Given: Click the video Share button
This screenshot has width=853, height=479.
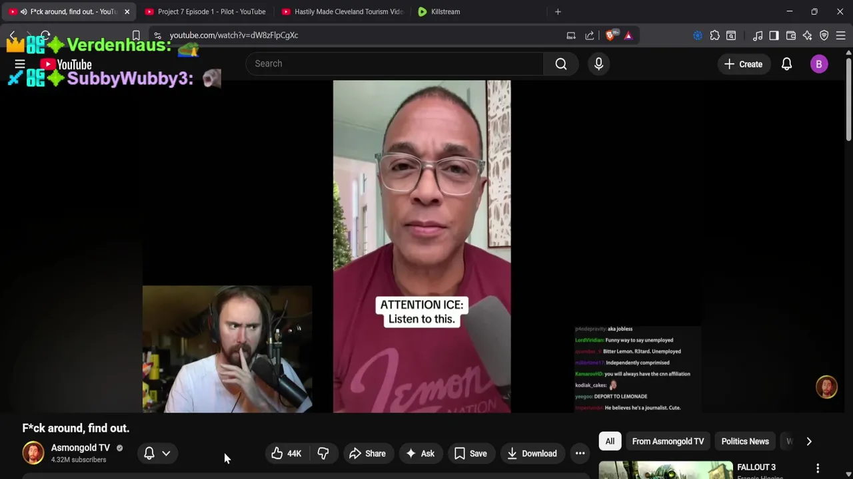Looking at the screenshot, I should [367, 454].
